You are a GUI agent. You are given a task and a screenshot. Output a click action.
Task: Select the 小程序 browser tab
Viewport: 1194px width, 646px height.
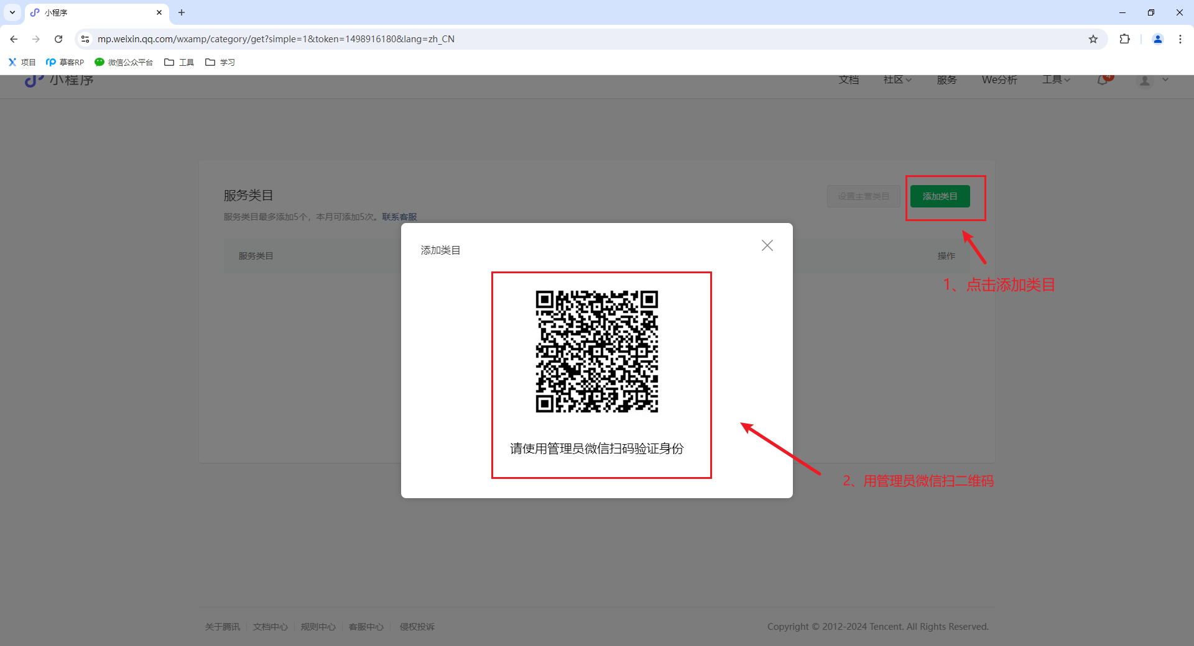[x=96, y=12]
